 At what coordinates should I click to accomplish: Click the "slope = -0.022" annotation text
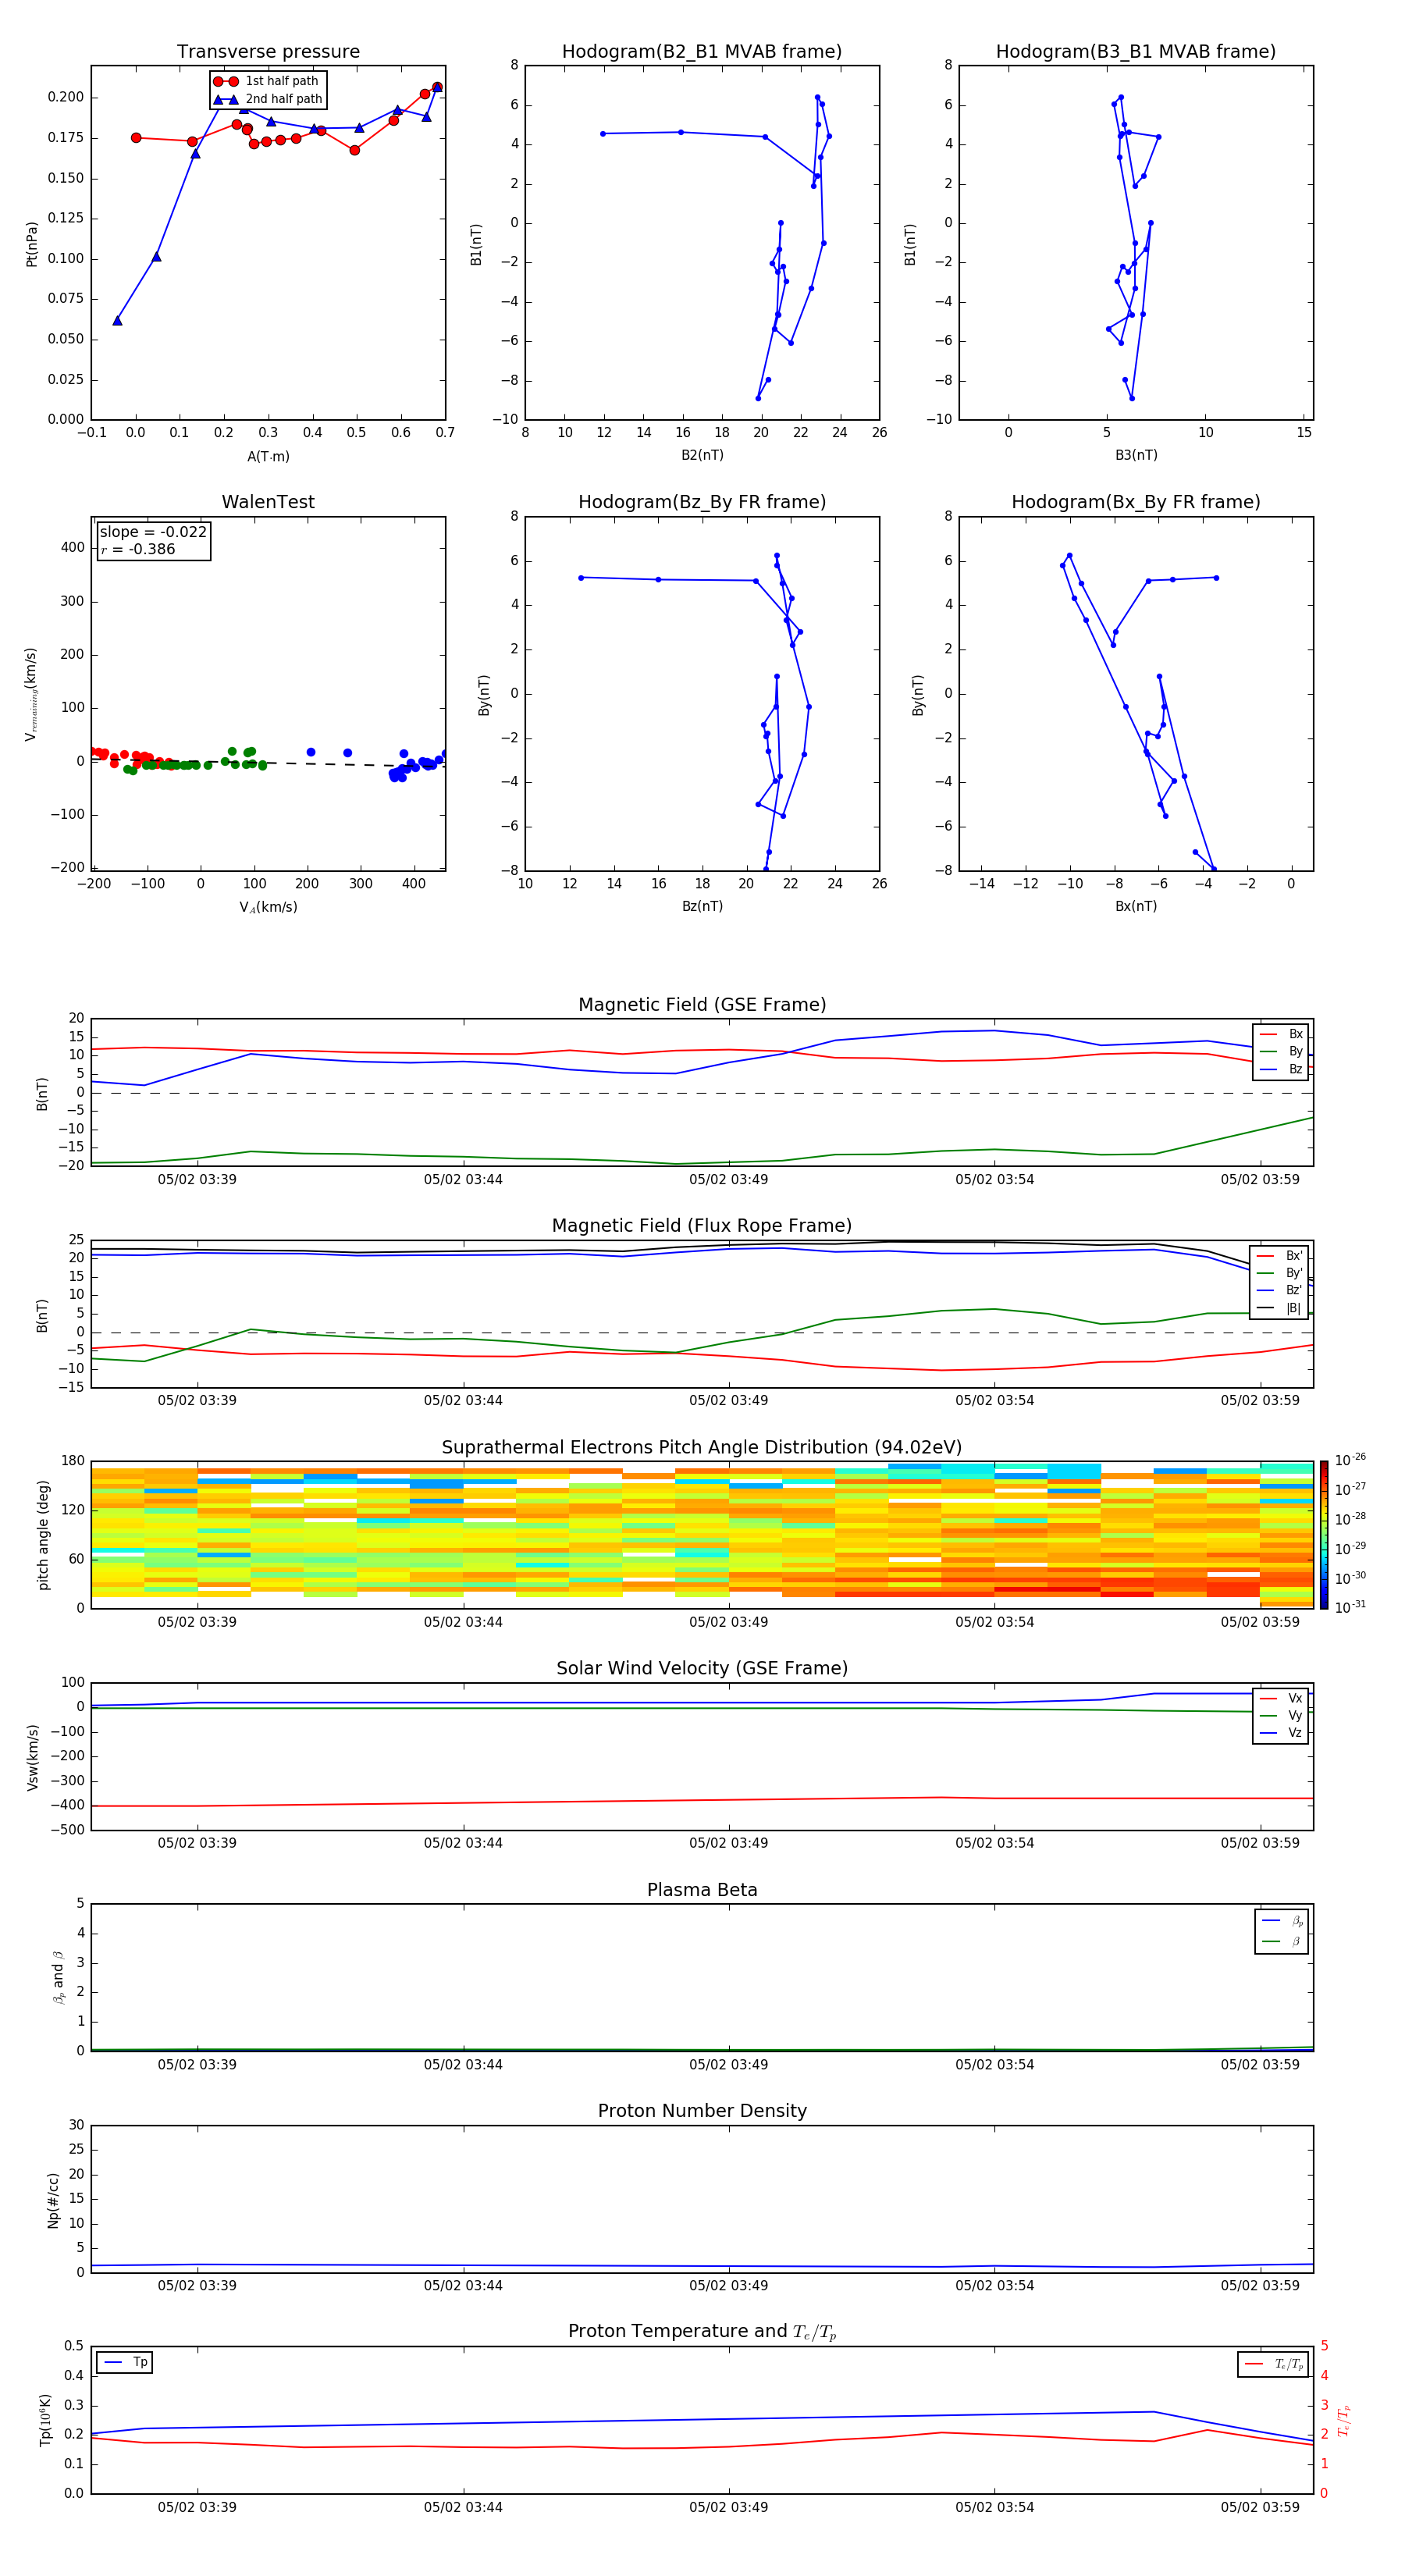pos(153,532)
